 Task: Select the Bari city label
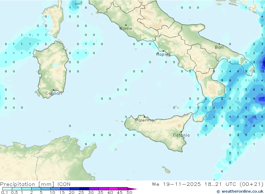(x=219, y=47)
